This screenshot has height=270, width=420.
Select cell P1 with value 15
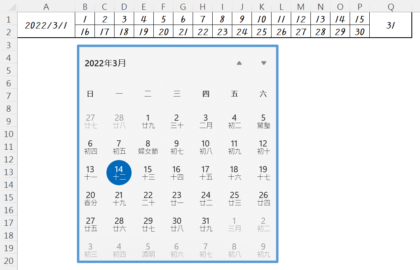[x=360, y=19]
